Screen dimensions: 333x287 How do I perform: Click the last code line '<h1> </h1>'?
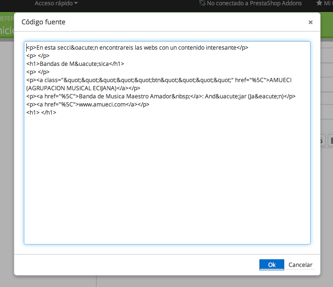click(41, 113)
